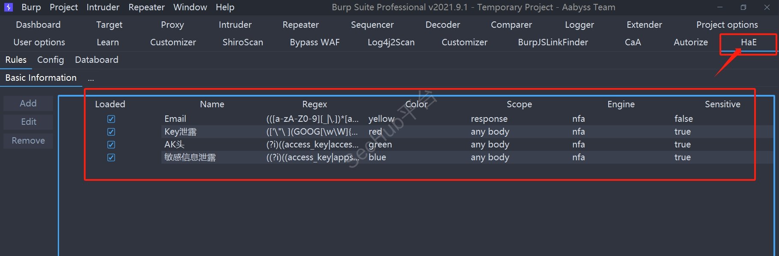Toggle the Email rule Loaded checkbox
This screenshot has height=256, width=779.
(x=111, y=119)
